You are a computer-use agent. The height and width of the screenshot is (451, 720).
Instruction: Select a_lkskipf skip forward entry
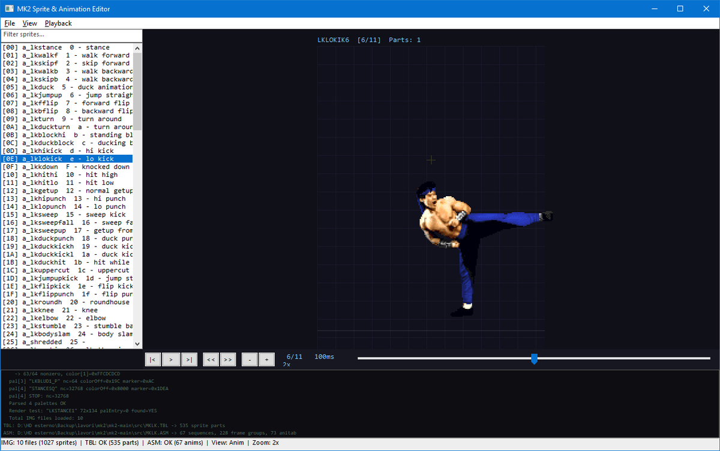coord(67,63)
